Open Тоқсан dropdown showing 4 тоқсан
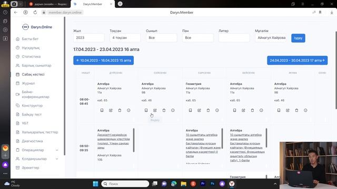 pos(125,38)
